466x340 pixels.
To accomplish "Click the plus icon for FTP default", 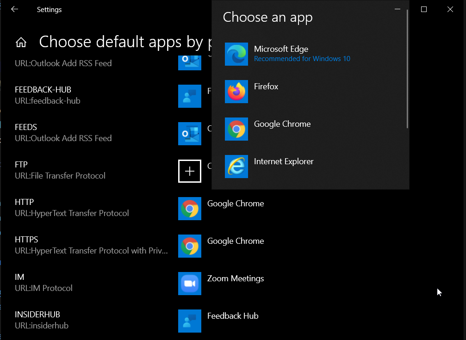I will tap(190, 171).
